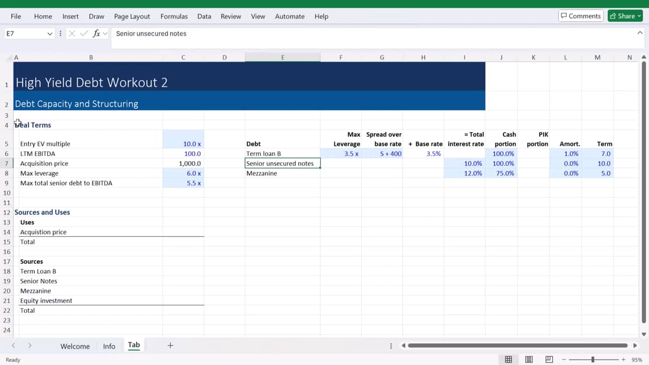Switch to Page Break Preview icon
Image resolution: width=649 pixels, height=365 pixels.
(x=549, y=360)
